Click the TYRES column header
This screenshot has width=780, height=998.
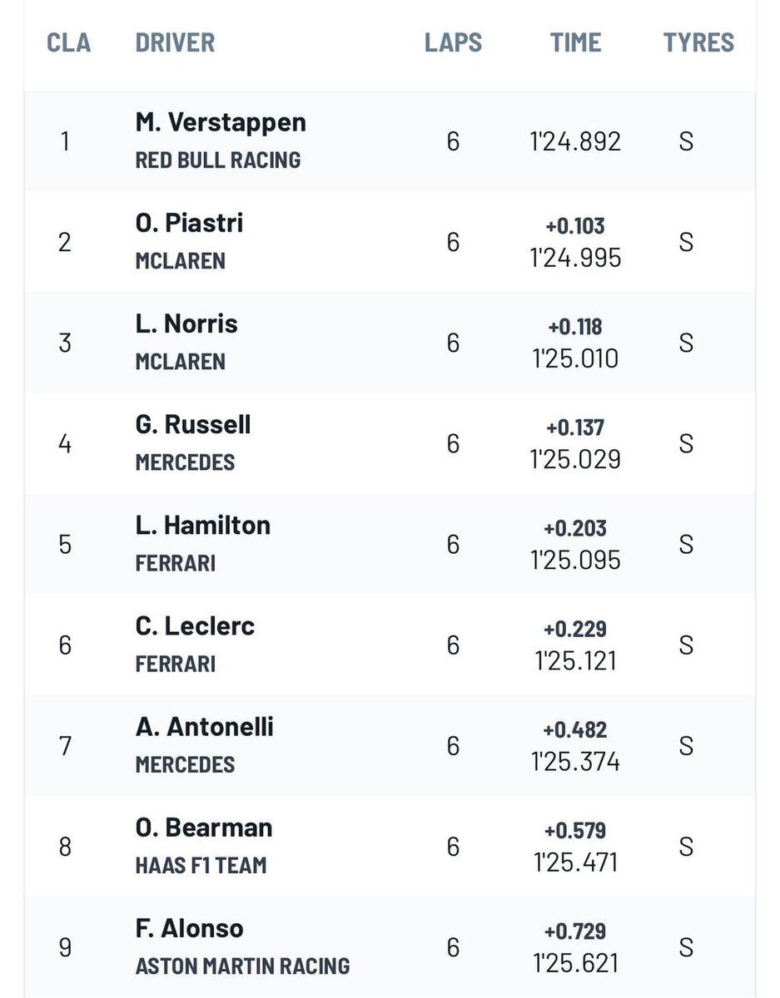pos(698,42)
